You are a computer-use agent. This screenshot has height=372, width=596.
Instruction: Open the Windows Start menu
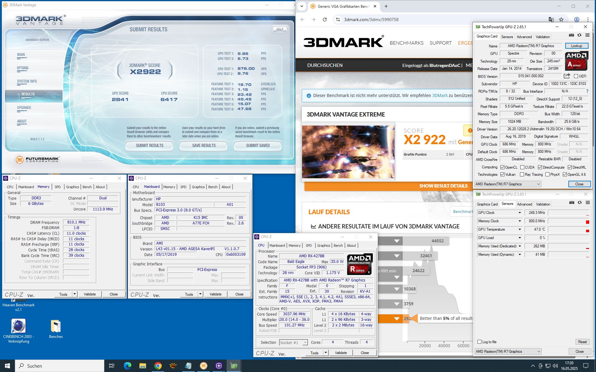[7, 366]
